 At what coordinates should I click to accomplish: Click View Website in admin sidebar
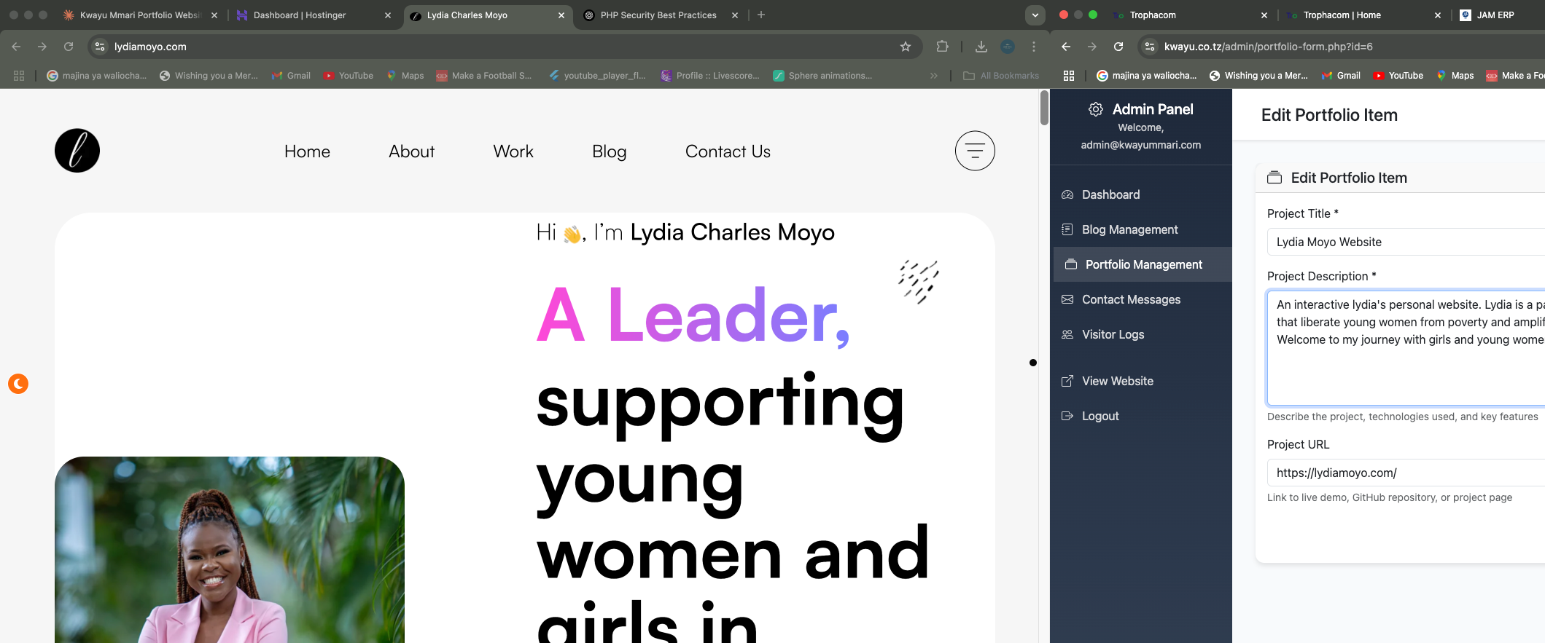tap(1143, 381)
